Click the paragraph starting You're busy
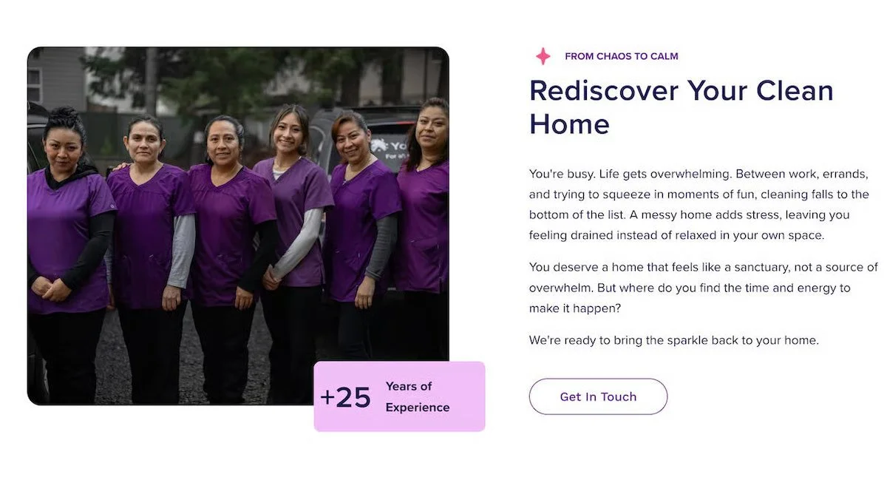 point(700,204)
